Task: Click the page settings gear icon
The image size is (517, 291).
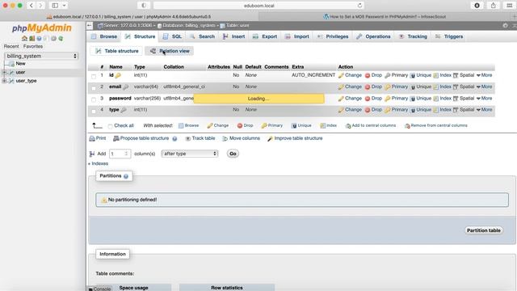Action: [x=505, y=25]
